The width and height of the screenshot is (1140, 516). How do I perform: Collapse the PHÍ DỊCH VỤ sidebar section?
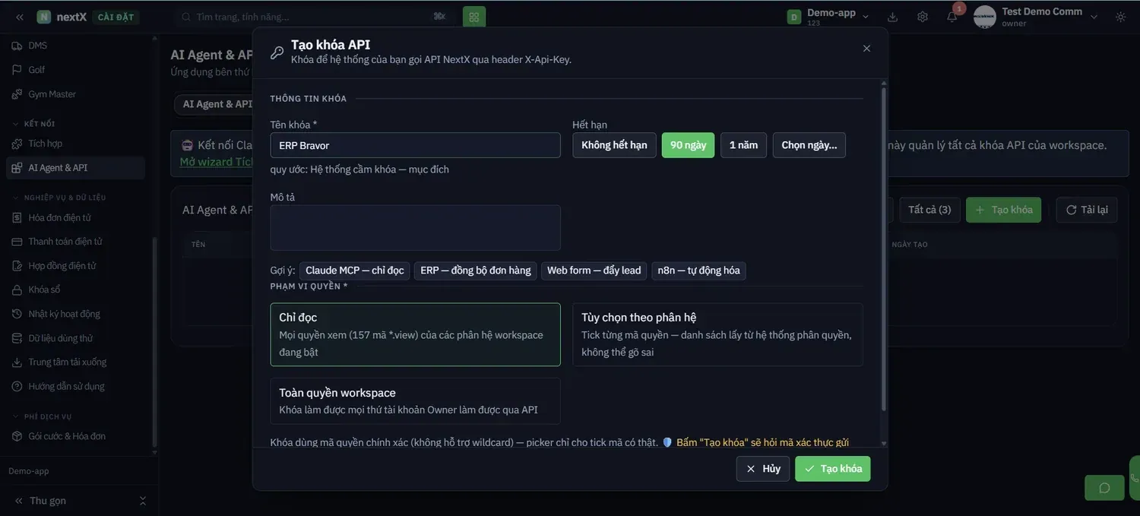pyautogui.click(x=42, y=416)
